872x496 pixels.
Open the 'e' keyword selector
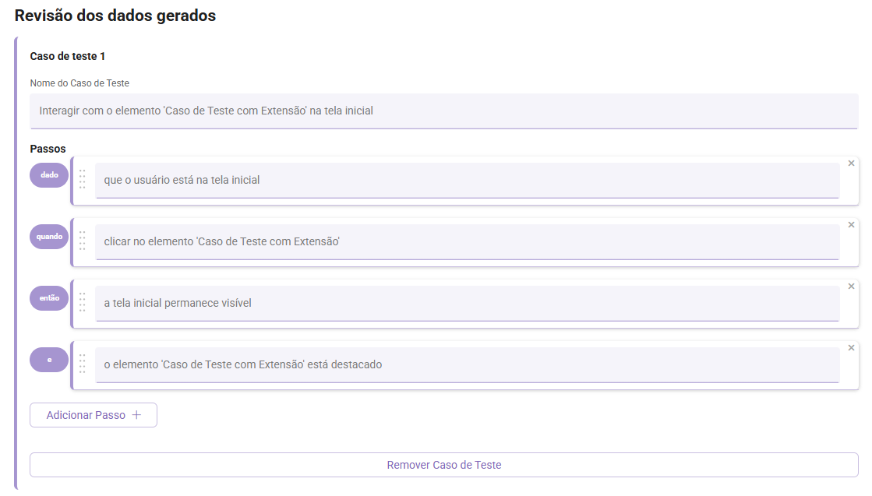click(x=49, y=360)
